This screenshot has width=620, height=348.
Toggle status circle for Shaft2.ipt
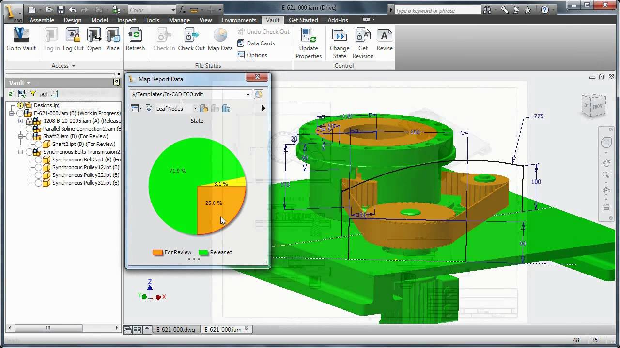38,144
